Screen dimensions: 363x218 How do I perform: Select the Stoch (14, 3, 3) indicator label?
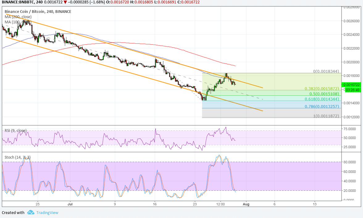point(18,157)
